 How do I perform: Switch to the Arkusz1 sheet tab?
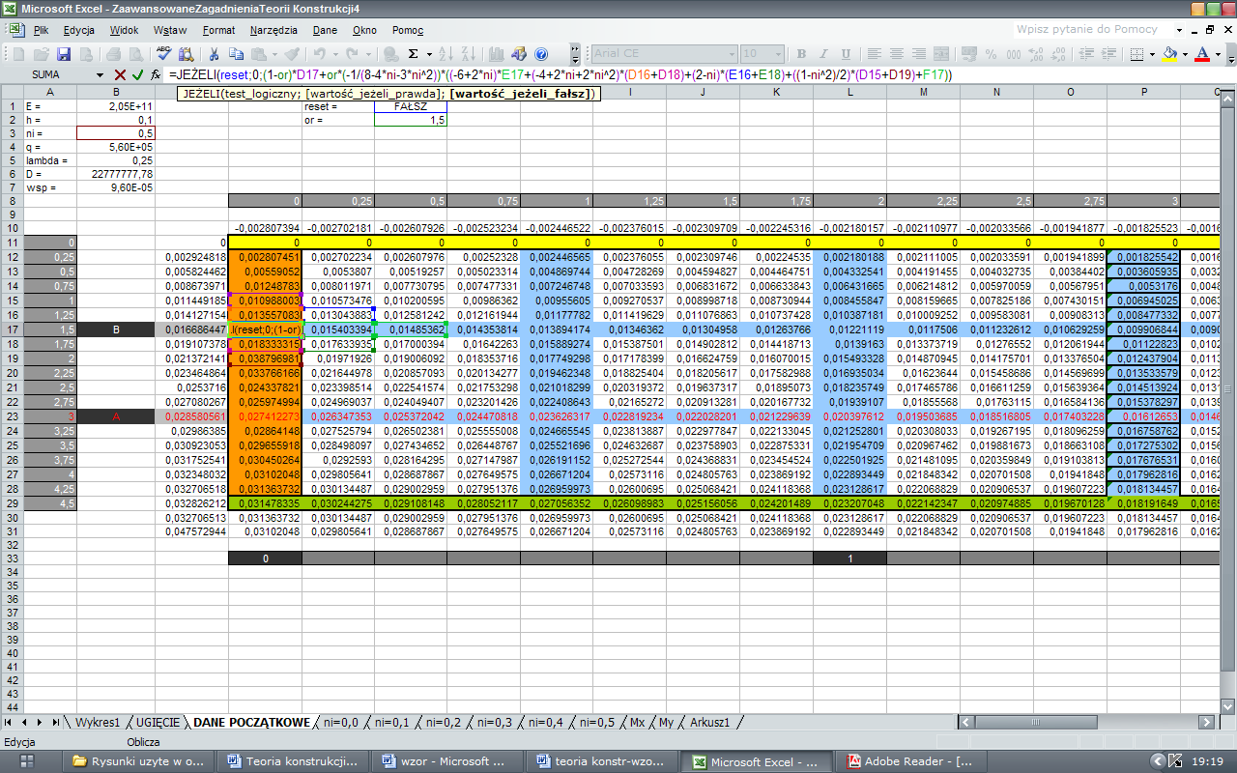(x=710, y=722)
